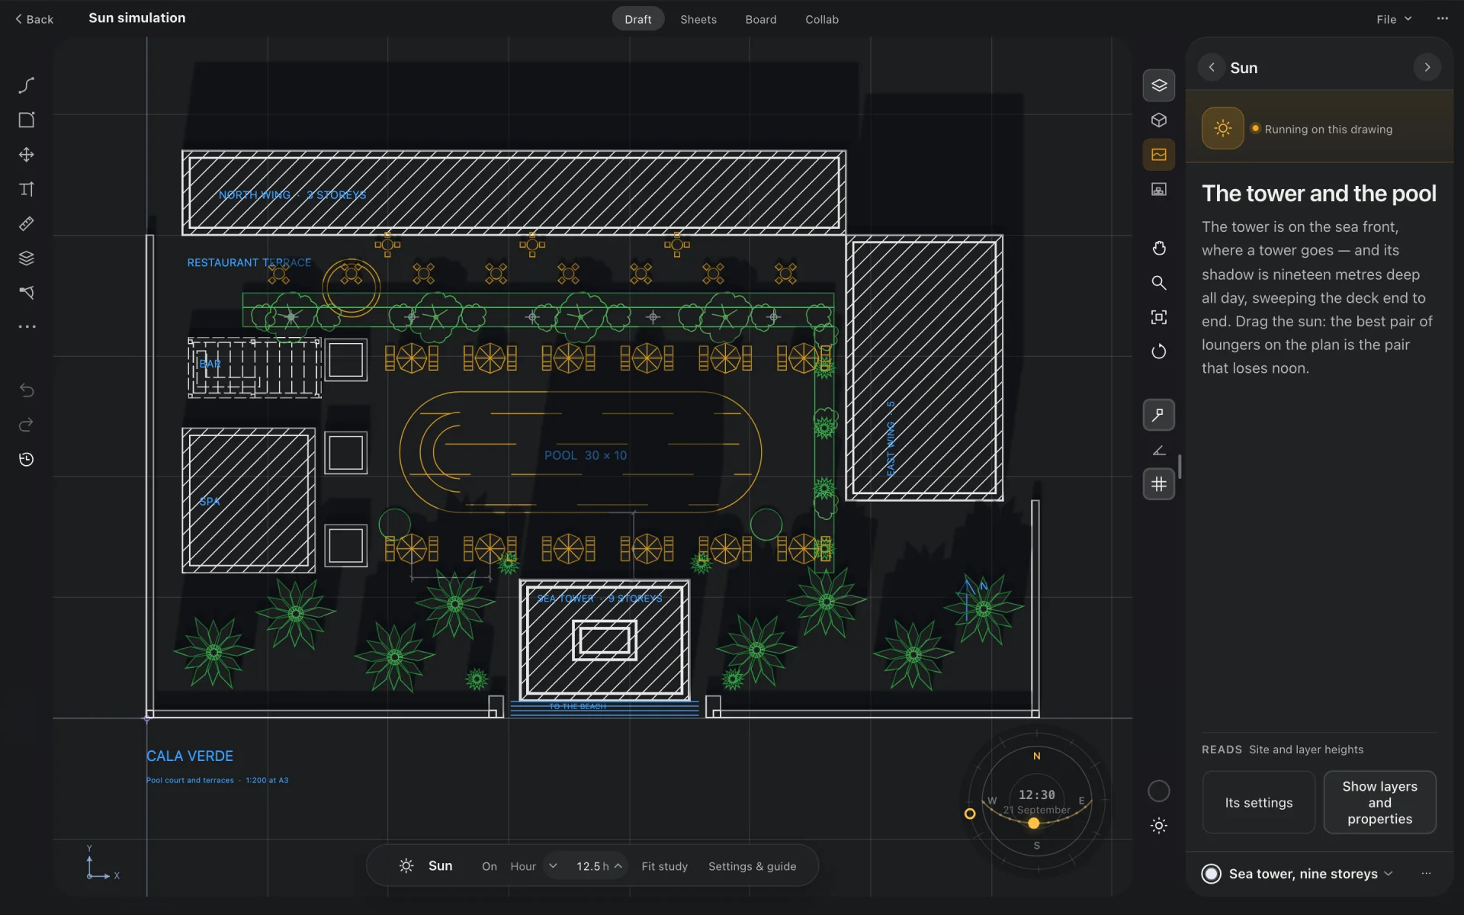Open the File dropdown menu

pos(1394,19)
